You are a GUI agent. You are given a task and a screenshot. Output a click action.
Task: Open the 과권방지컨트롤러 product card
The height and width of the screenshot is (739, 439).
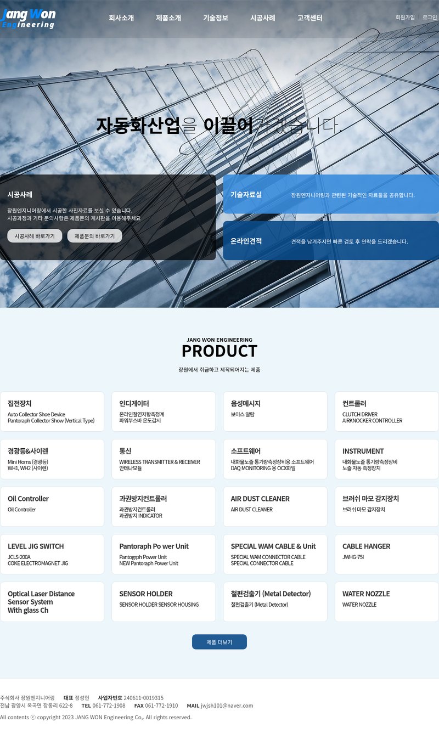(x=164, y=507)
